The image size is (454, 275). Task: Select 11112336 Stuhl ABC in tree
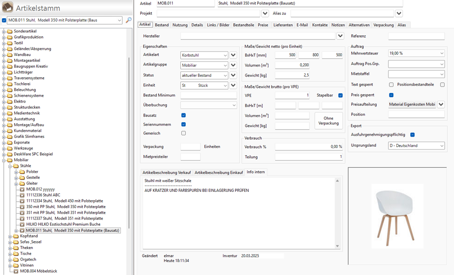coord(43,195)
